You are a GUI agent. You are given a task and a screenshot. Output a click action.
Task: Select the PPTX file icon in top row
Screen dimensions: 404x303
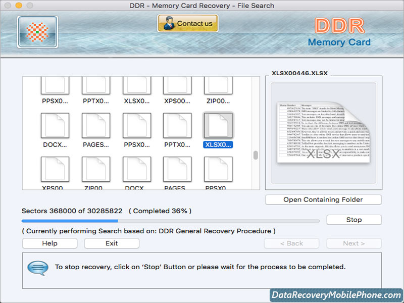(96, 86)
